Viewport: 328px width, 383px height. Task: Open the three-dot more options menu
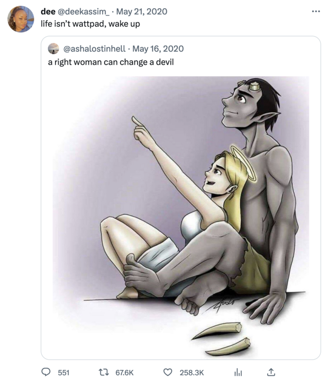coord(316,11)
